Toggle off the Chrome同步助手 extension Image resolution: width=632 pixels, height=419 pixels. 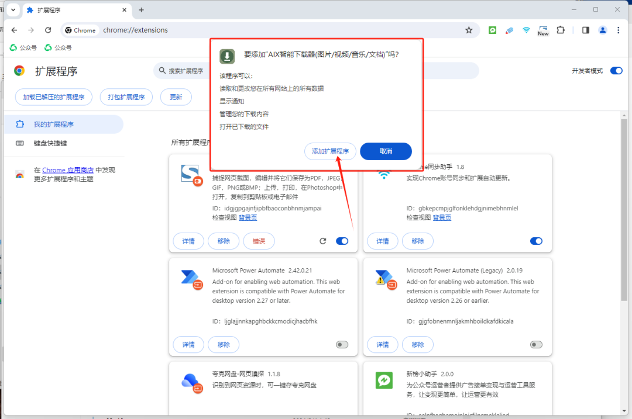point(536,241)
